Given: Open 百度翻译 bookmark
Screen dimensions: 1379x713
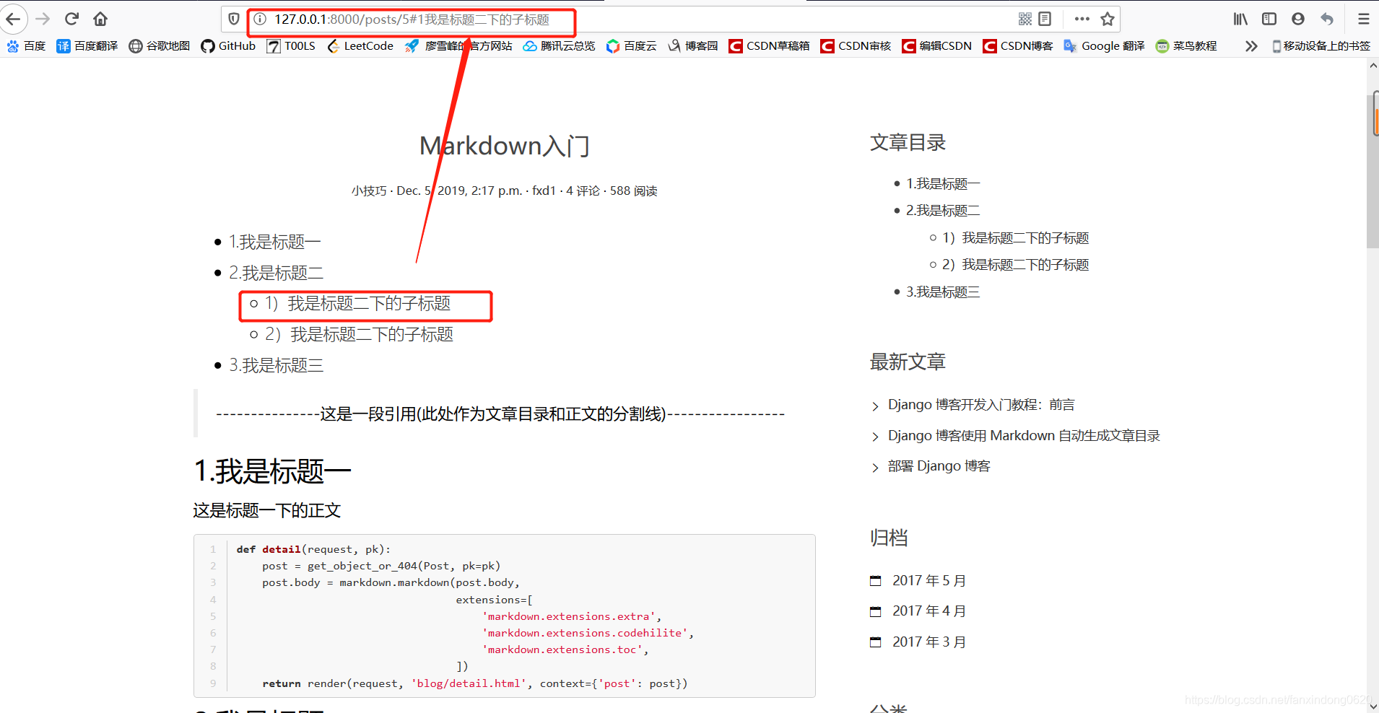Looking at the screenshot, I should pos(87,46).
